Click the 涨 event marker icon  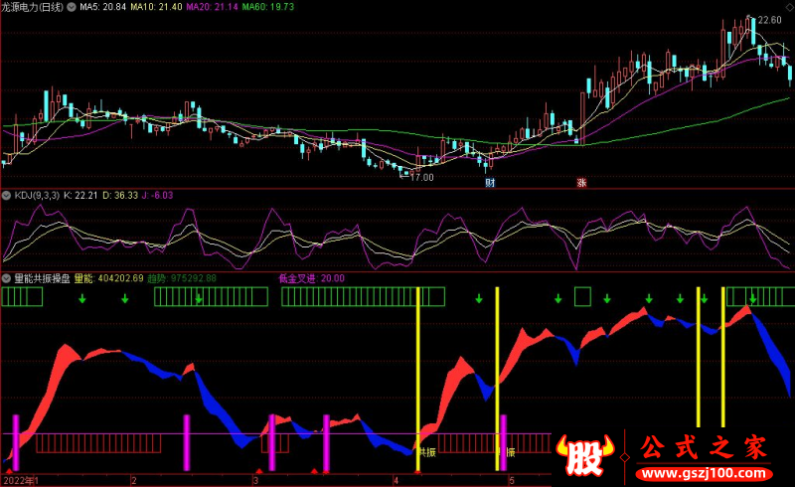click(581, 183)
